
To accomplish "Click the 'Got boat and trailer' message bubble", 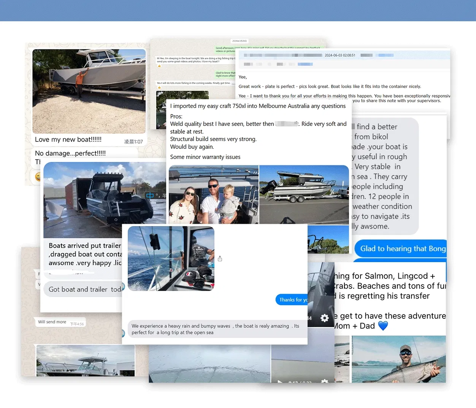I will 84,289.
